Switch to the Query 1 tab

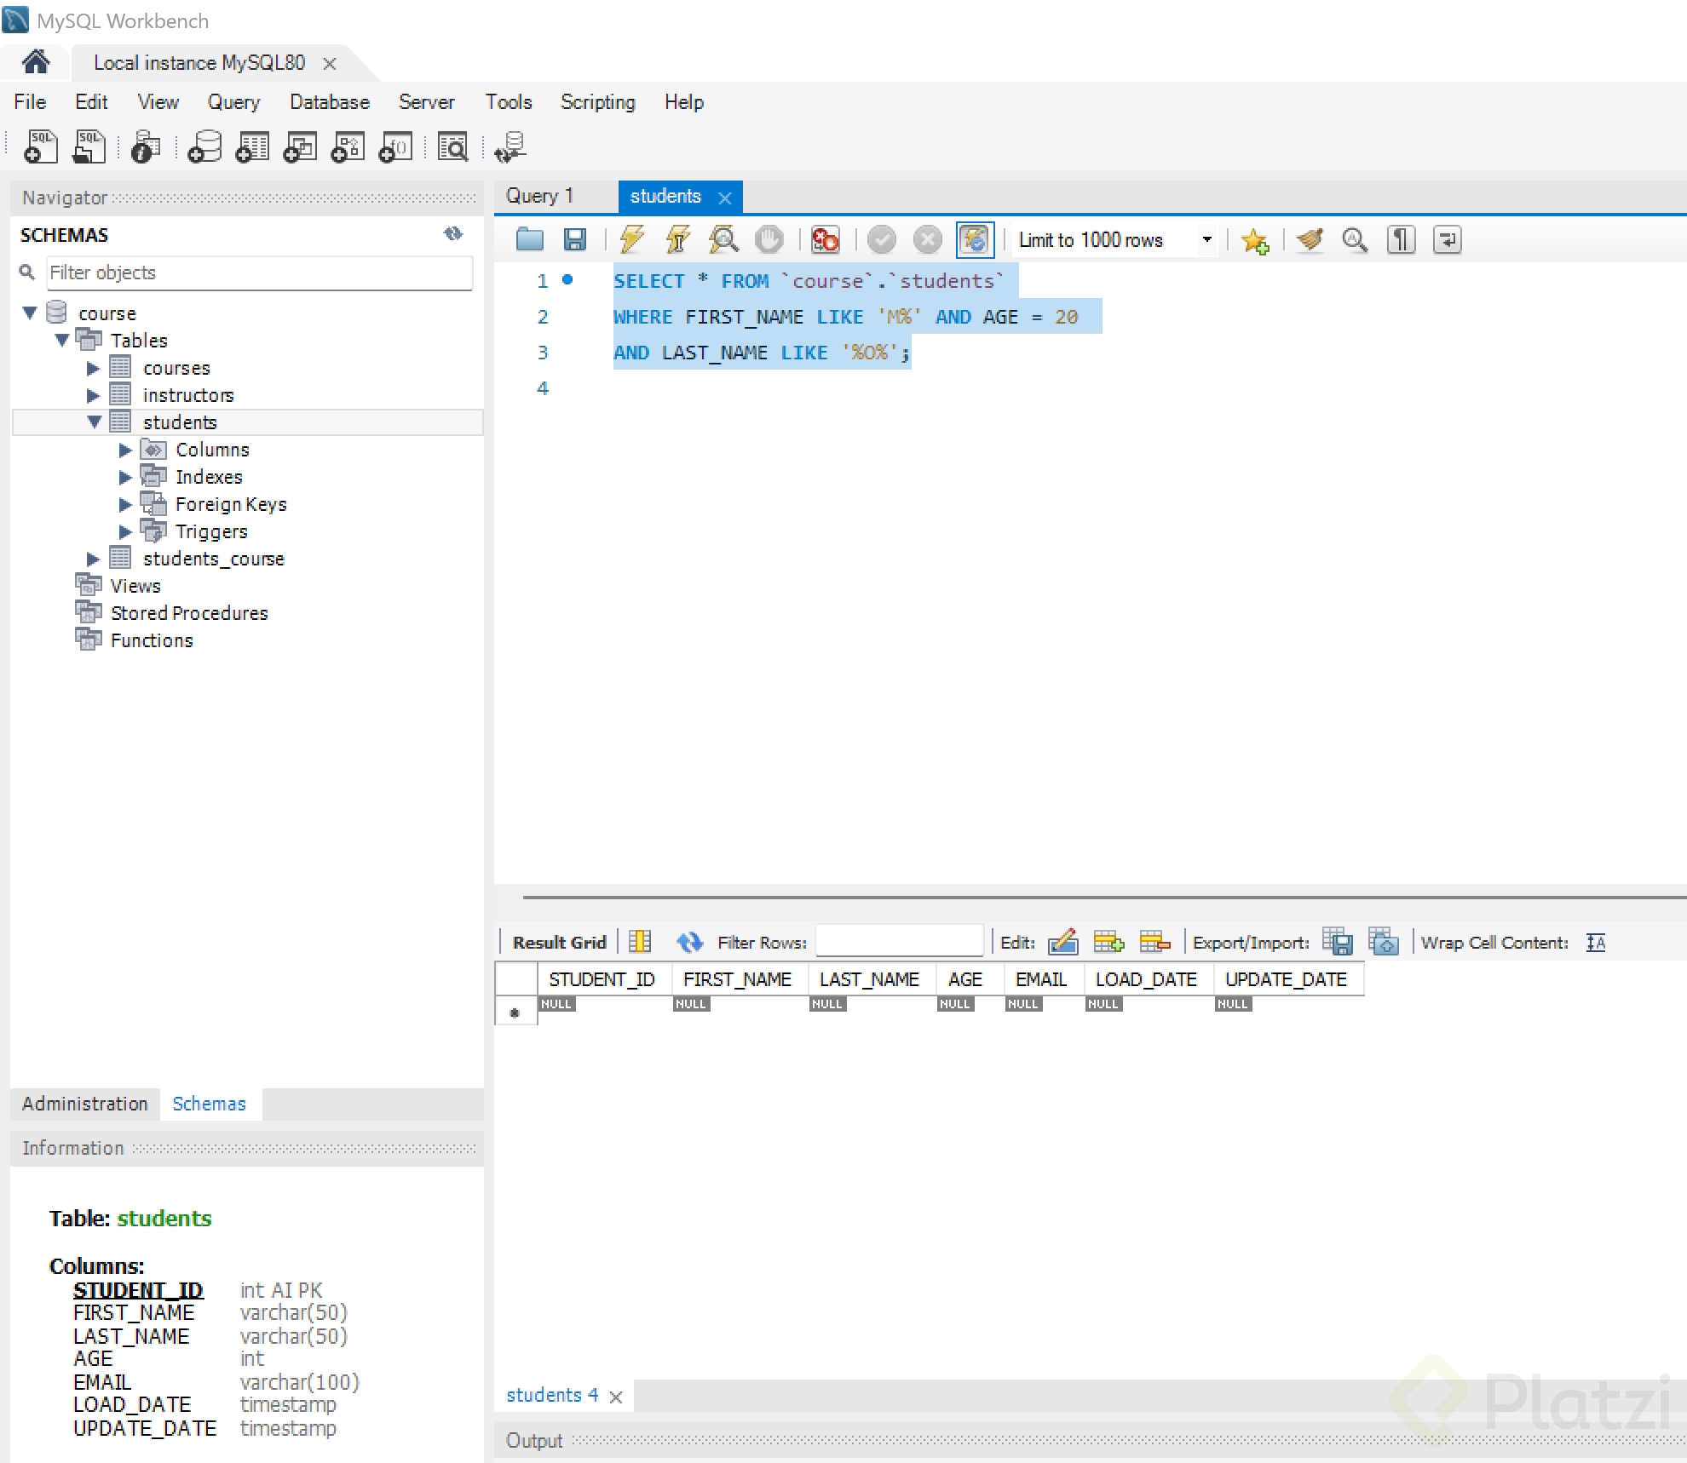539,196
